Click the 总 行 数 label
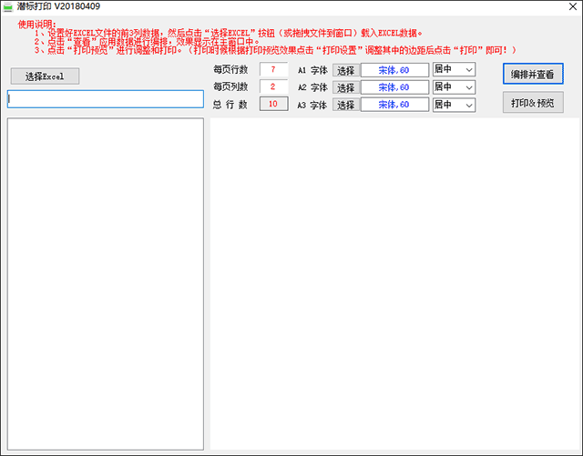Viewport: 583px width, 456px height. click(x=230, y=105)
